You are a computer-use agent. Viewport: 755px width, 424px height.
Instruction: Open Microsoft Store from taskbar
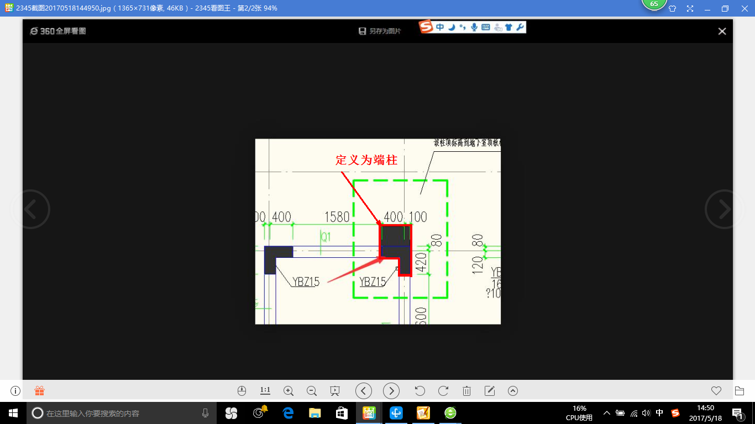(342, 413)
